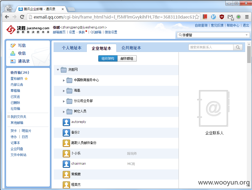
Task: Open QQ邮箱 link
Action: [x=96, y=32]
